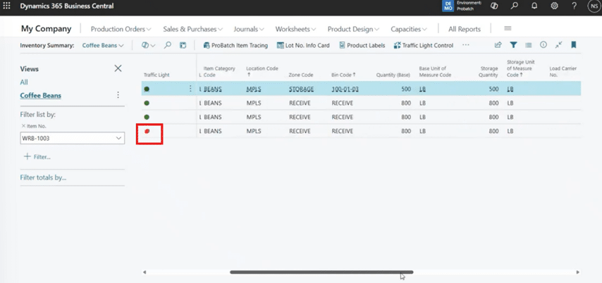Viewport: 602px width, 283px height.
Task: Open the Capacities menu
Action: (x=409, y=29)
